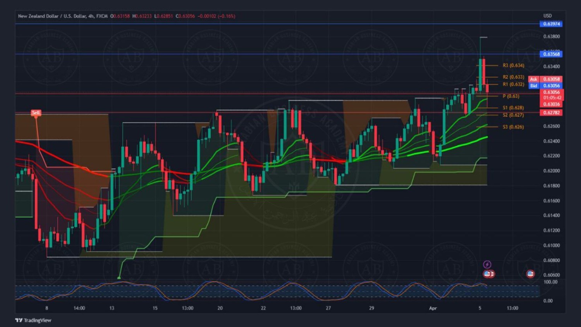Click 100.00 on the oscillator scale

550,282
